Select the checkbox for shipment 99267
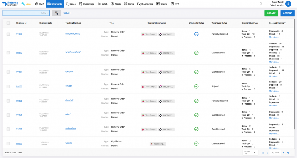297x158 pixels. (8, 72)
